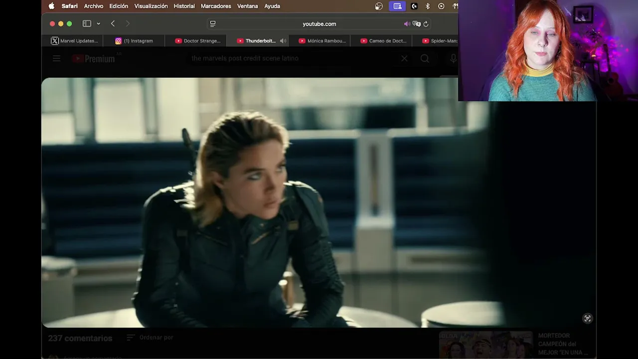Toggle the Safari sidebar

(x=87, y=23)
